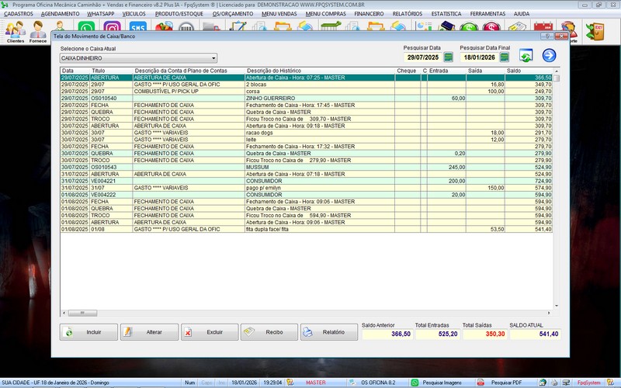Click the Incluir button
Image resolution: width=621 pixels, height=388 pixels.
click(x=88, y=332)
